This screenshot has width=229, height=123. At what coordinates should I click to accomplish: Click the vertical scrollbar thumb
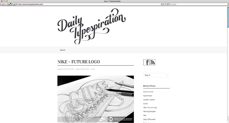[228, 17]
